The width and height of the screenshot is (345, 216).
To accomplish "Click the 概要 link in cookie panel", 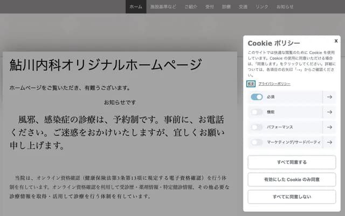I will [x=251, y=84].
